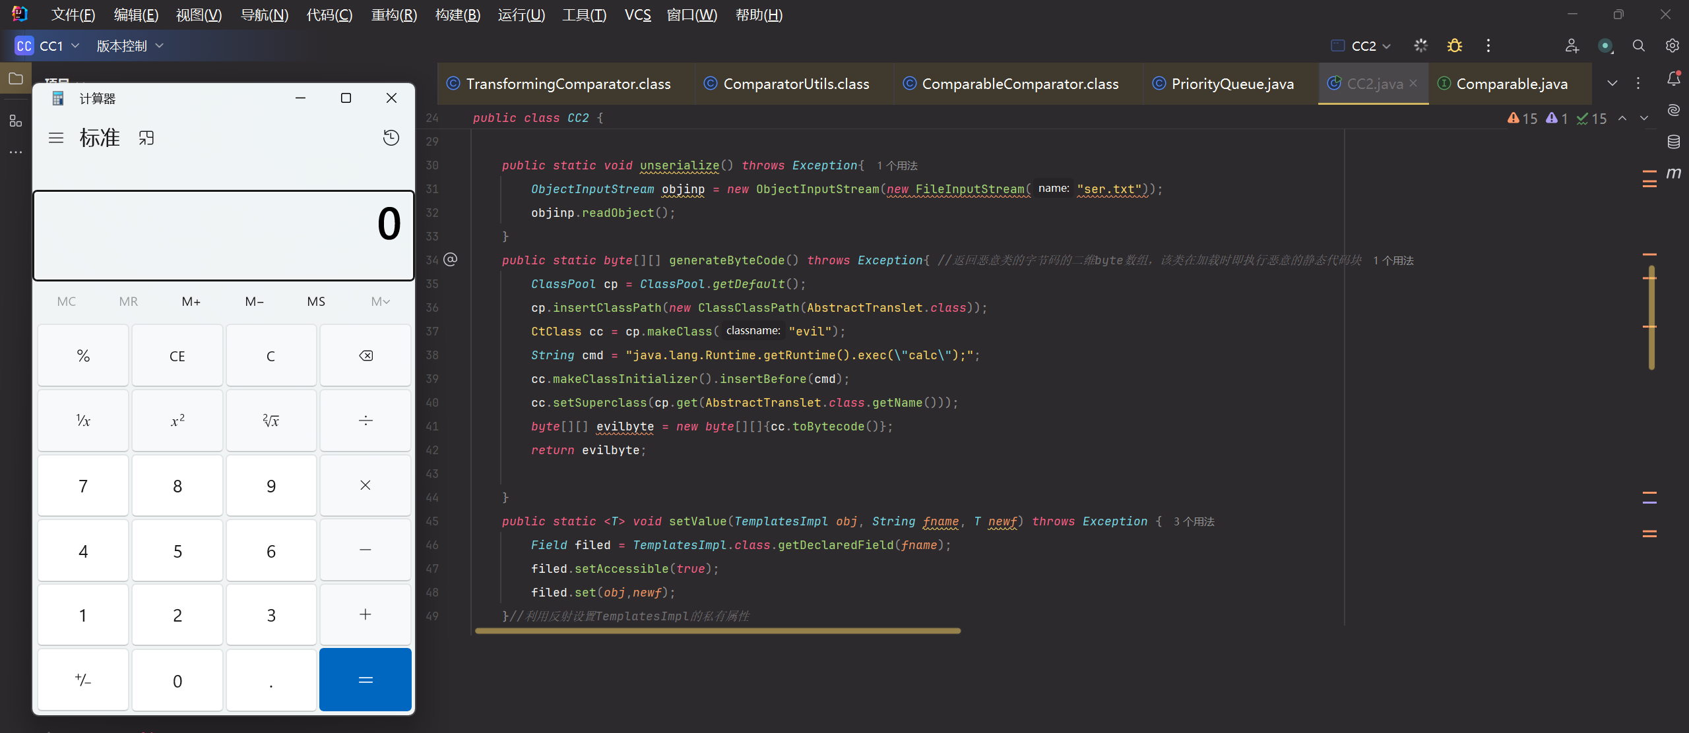
Task: Open the Notifications bell icon
Action: point(1673,79)
